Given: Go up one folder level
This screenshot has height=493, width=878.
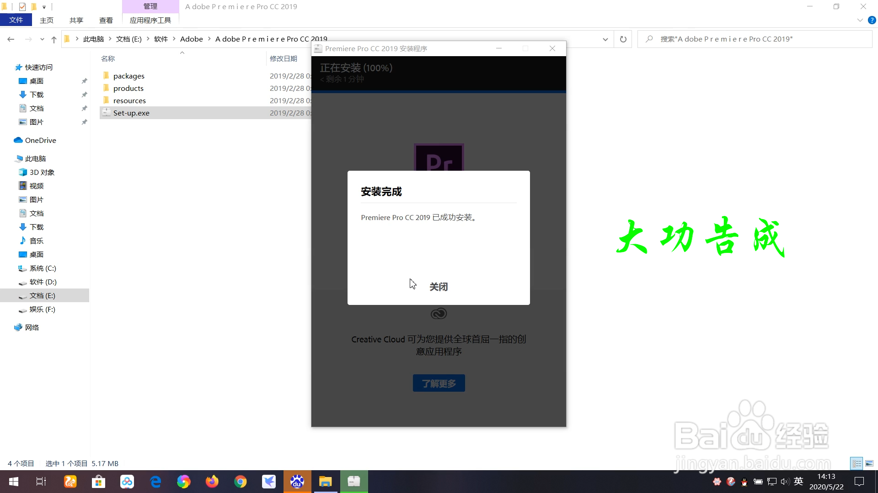Looking at the screenshot, I should (54, 39).
